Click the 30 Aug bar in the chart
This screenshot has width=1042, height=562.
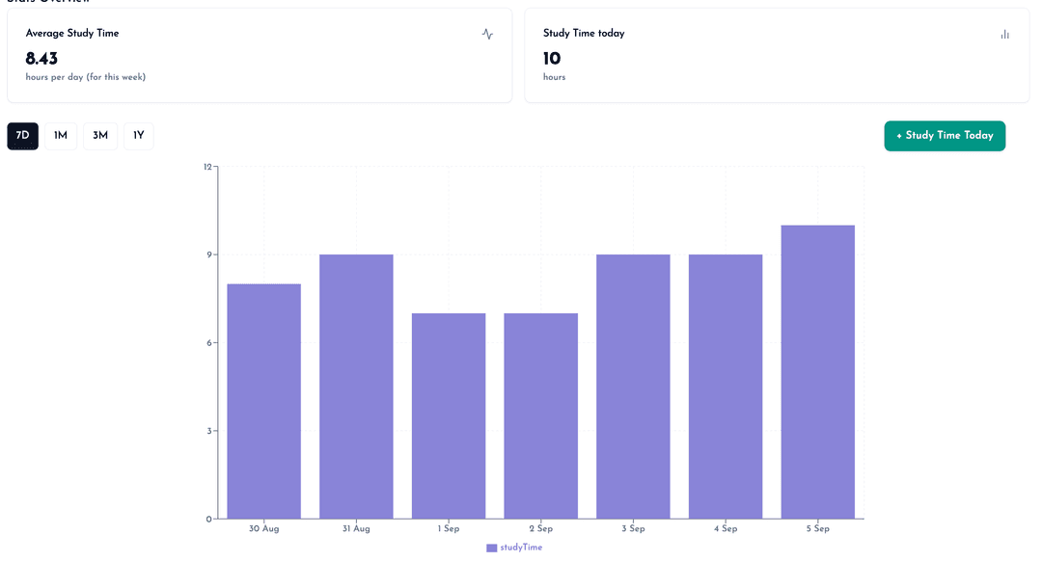click(264, 401)
